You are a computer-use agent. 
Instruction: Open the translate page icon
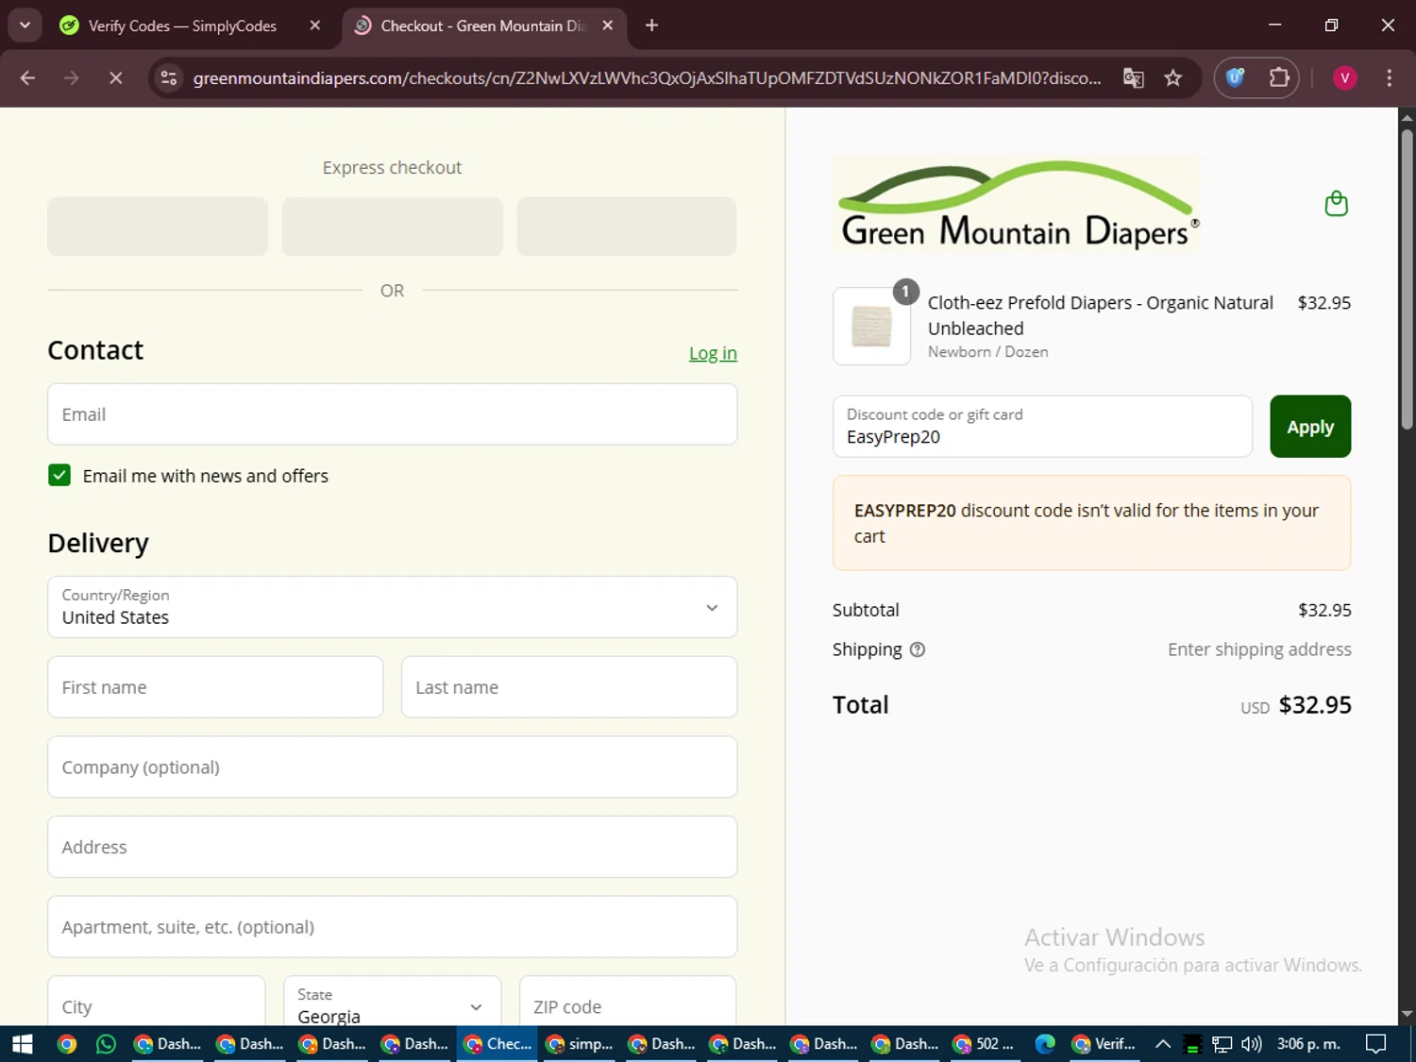(1133, 78)
